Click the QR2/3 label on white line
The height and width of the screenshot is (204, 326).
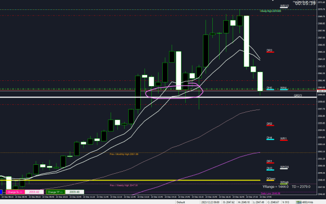click(x=297, y=95)
